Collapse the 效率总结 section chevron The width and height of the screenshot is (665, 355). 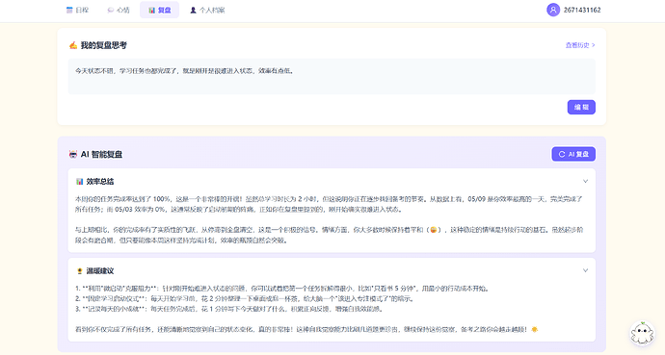tap(585, 181)
